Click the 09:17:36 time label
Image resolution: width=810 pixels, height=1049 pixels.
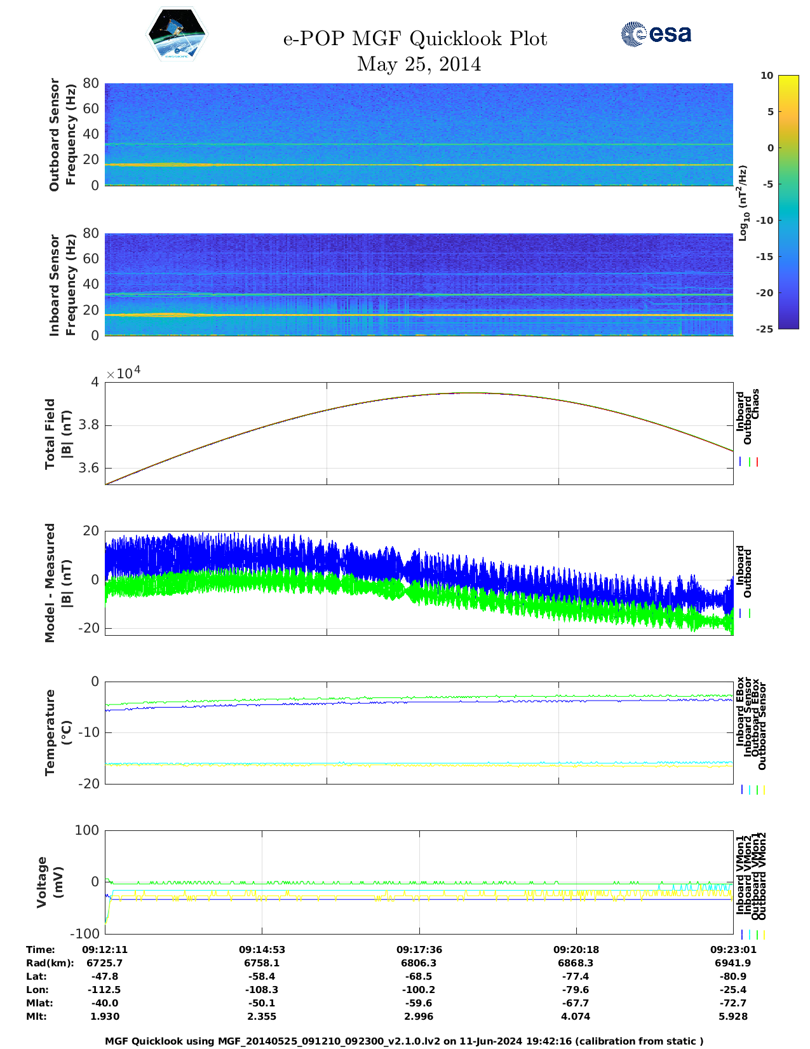[419, 949]
